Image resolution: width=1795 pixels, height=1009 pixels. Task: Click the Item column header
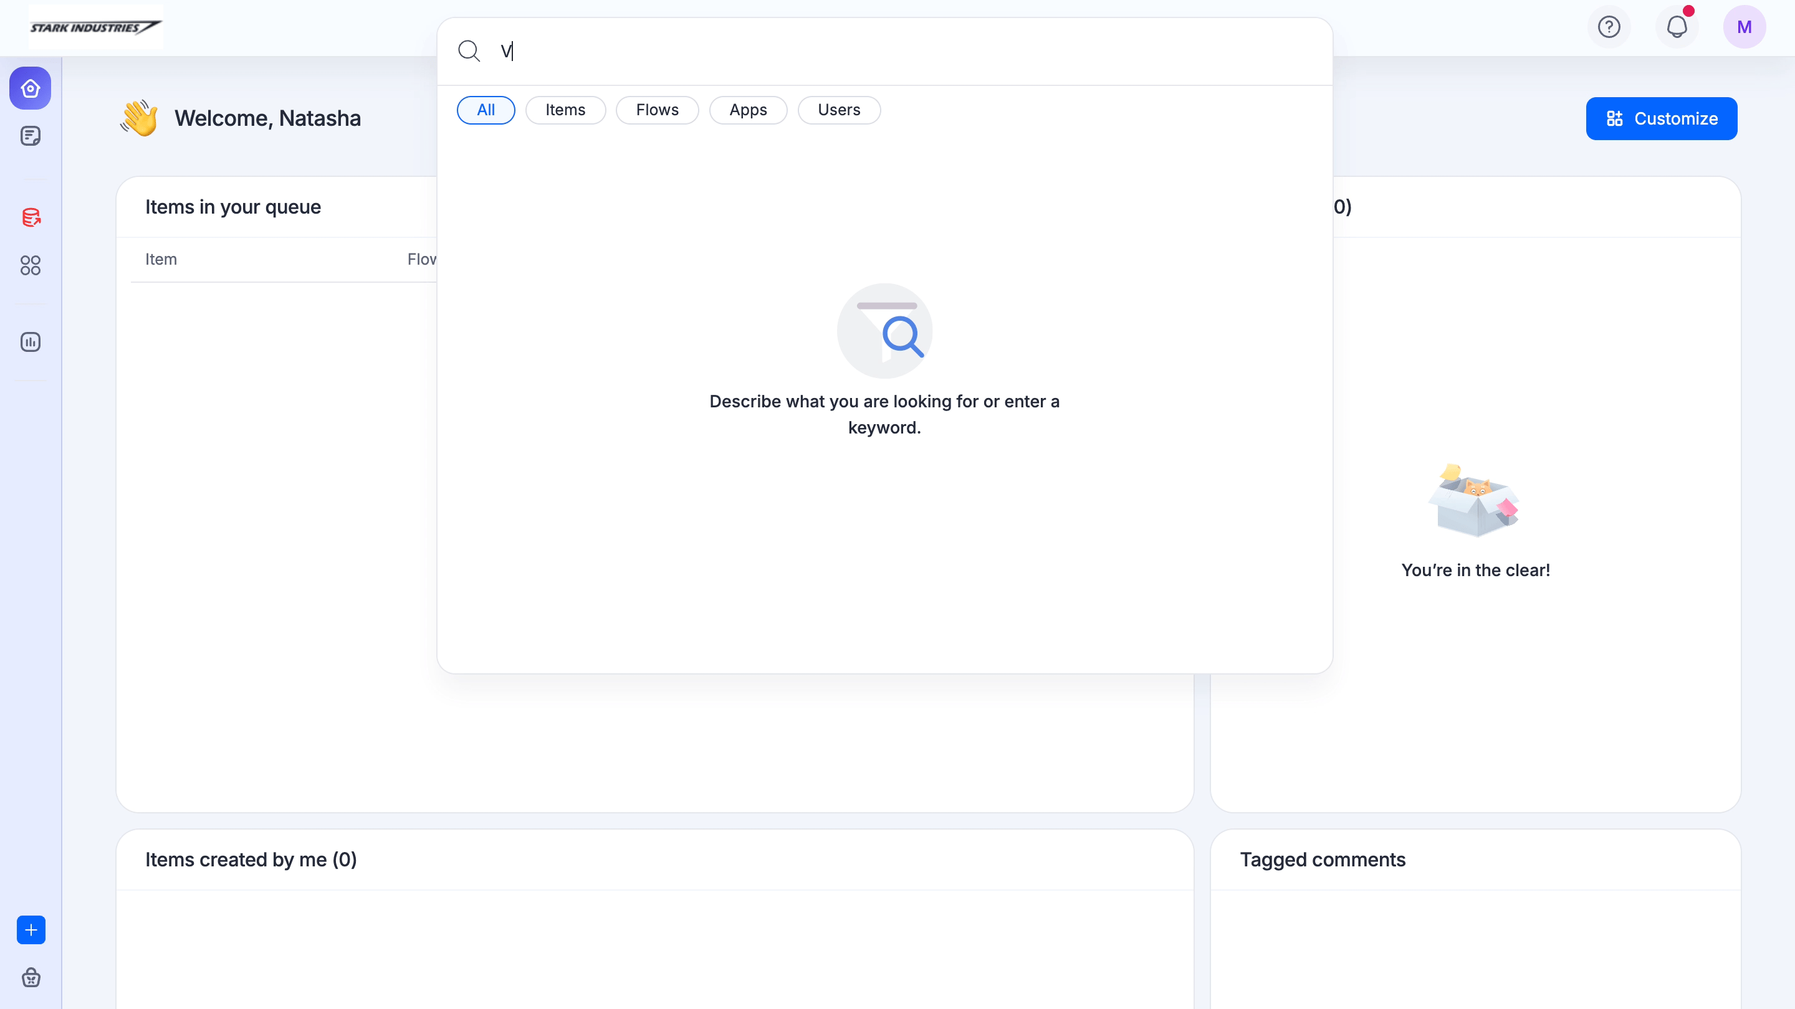point(161,259)
